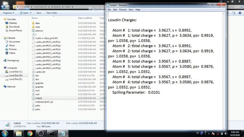Screen dimensions: 244x137
Task: Sort files by Date modified column
Action: point(85,18)
